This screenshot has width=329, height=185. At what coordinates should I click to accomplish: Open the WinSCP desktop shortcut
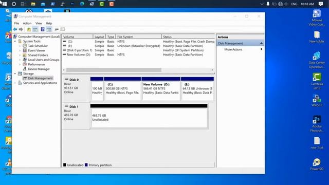coord(317,100)
